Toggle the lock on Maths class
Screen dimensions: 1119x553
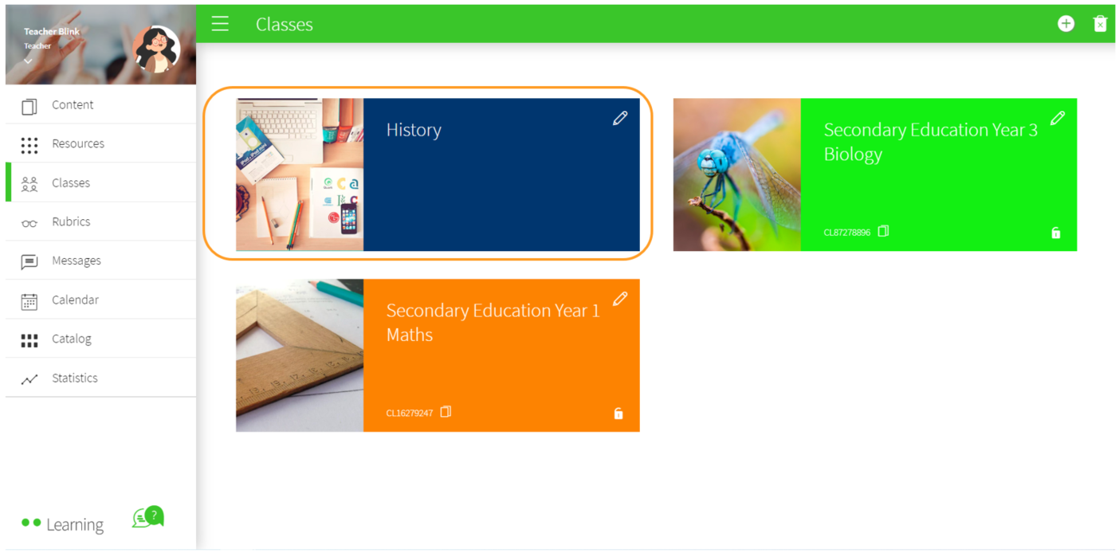(618, 414)
